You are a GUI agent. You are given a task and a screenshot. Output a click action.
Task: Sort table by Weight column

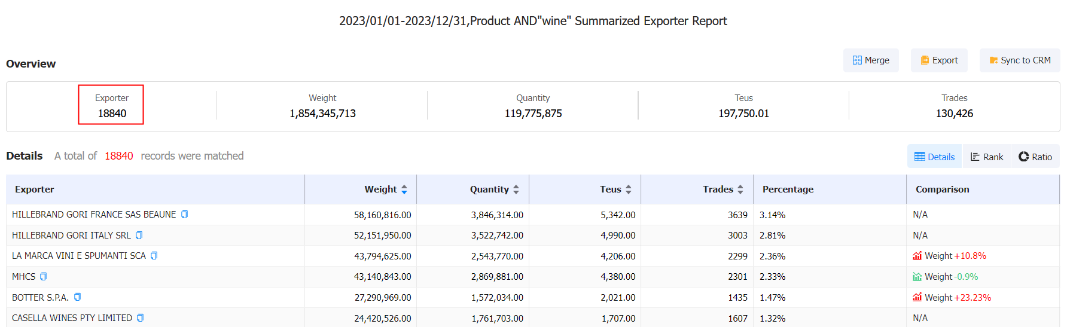(404, 190)
